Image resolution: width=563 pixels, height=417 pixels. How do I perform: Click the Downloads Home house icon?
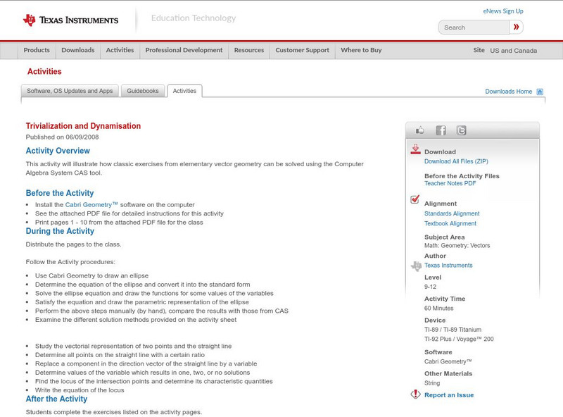click(x=540, y=92)
